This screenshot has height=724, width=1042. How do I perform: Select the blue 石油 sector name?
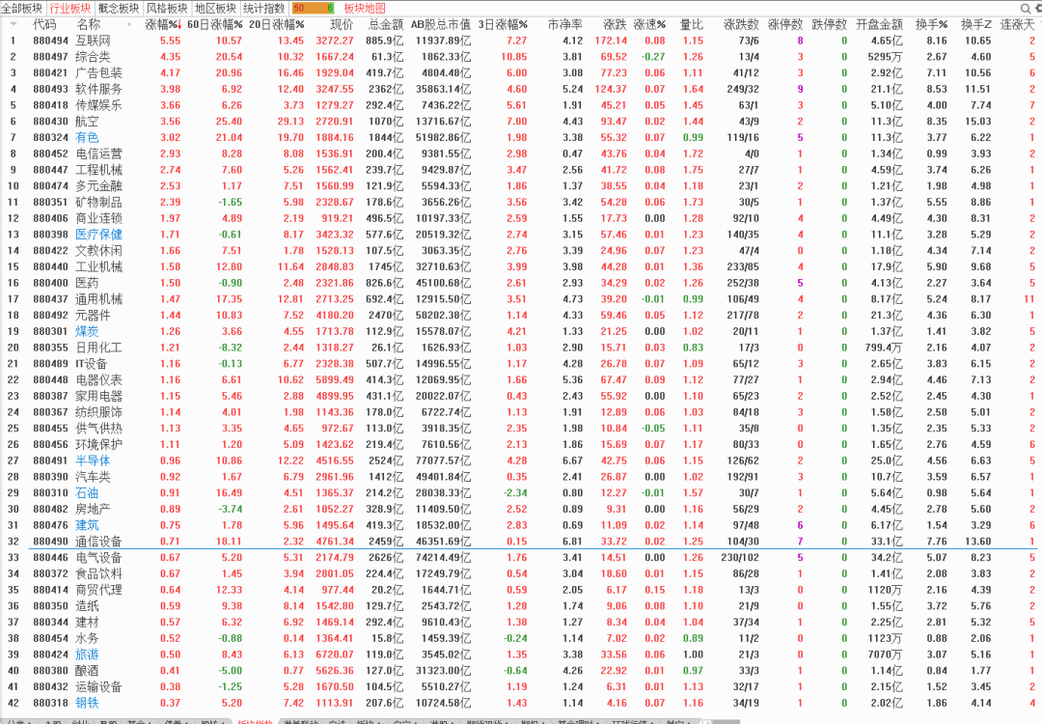[x=87, y=492]
